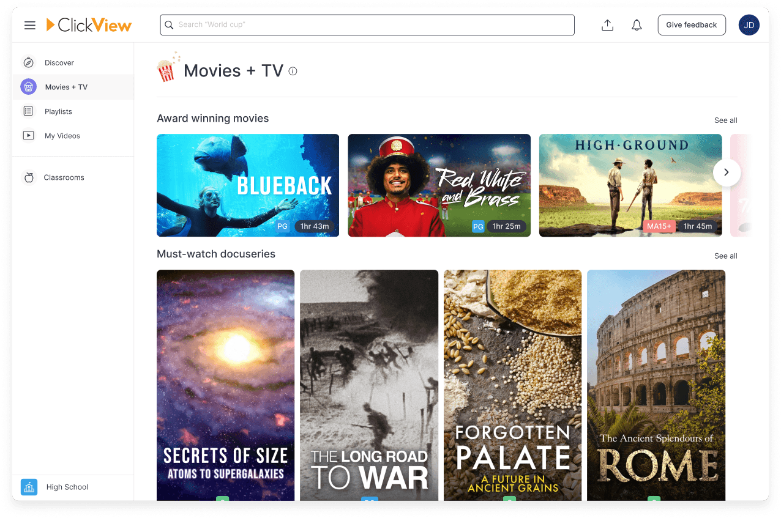This screenshot has height=518, width=781.
Task: Select the Playlists sidebar icon
Action: click(x=28, y=111)
